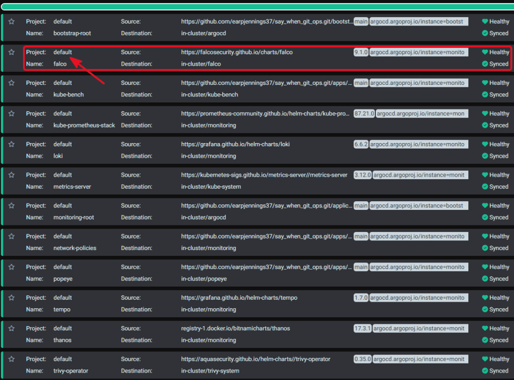514x380 pixels.
Task: Open the kubernetes-sigs metrics-server source URL
Action: (x=264, y=175)
